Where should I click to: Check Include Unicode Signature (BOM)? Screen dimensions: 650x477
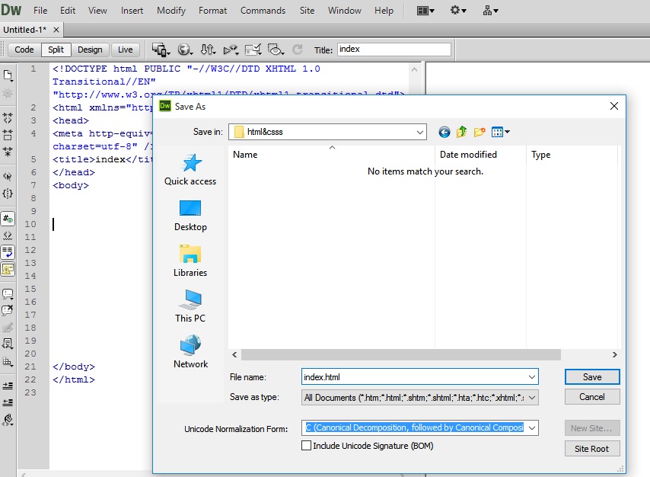[306, 446]
